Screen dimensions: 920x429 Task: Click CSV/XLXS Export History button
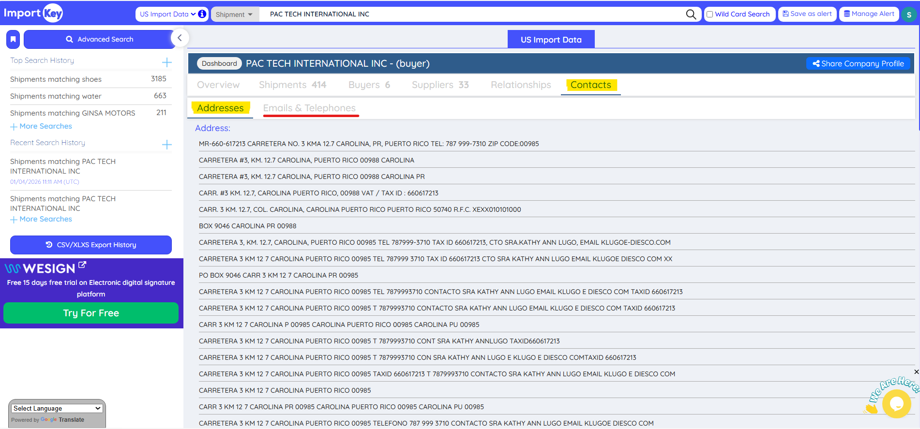point(91,245)
